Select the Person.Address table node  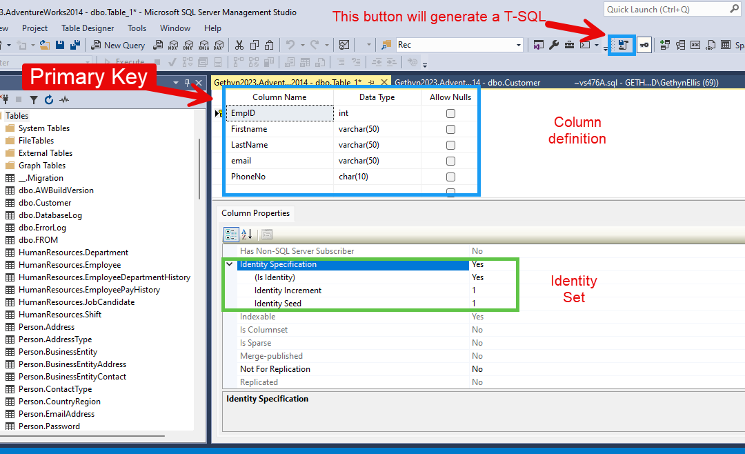[46, 327]
